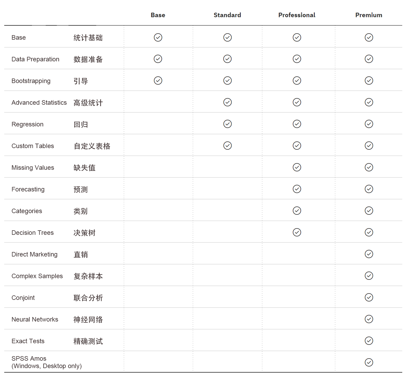Click the Standard checkmark for Custom Tables
This screenshot has height=385, width=407.
pos(228,145)
